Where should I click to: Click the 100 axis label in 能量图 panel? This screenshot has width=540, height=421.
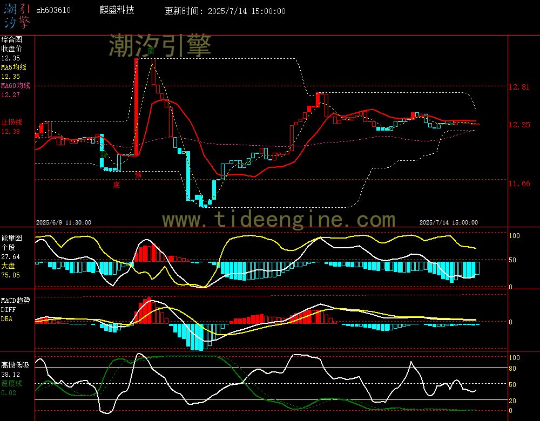click(x=514, y=236)
